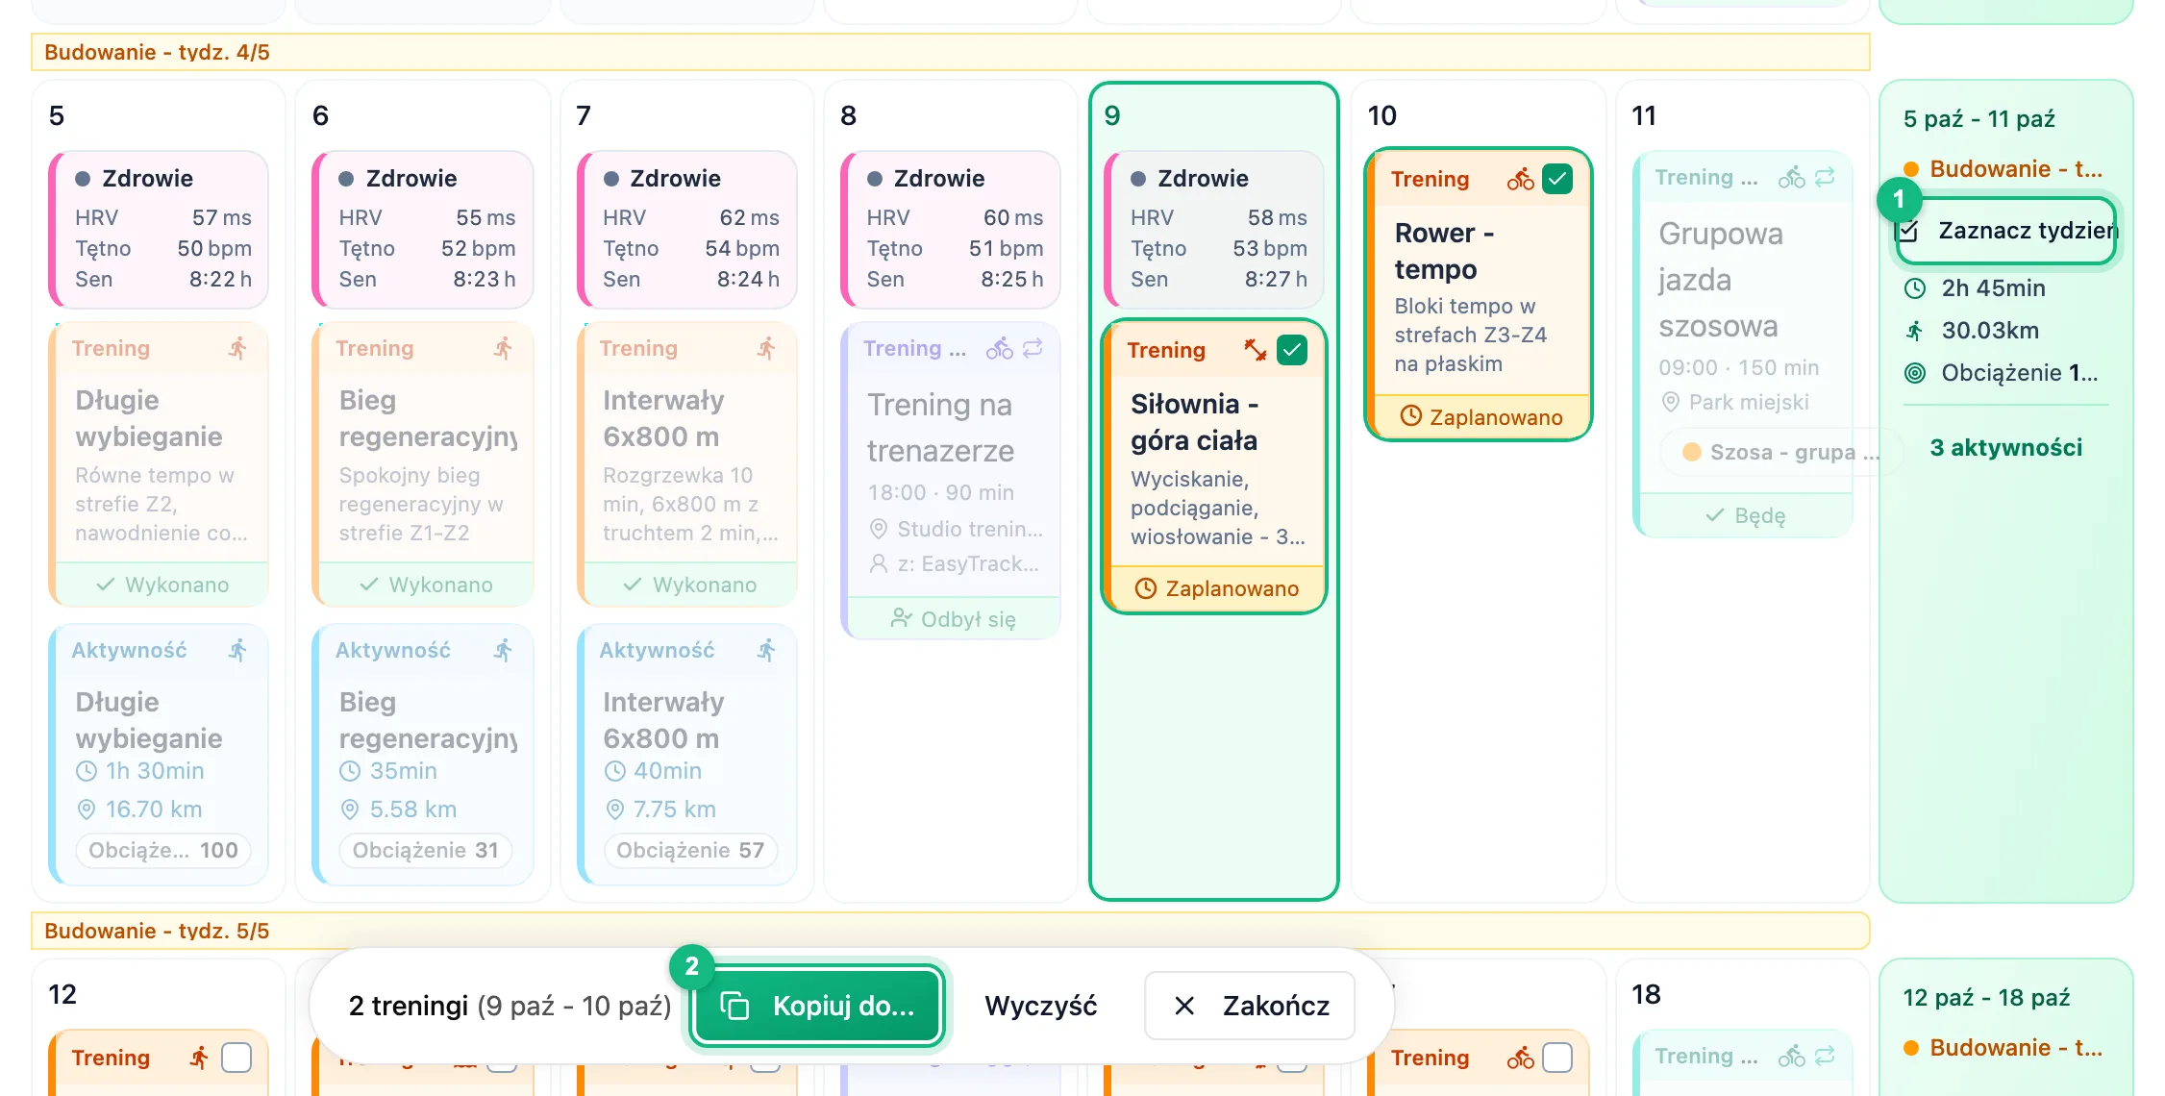This screenshot has height=1096, width=2165.
Task: Click the Zakończ button
Action: (x=1250, y=1006)
